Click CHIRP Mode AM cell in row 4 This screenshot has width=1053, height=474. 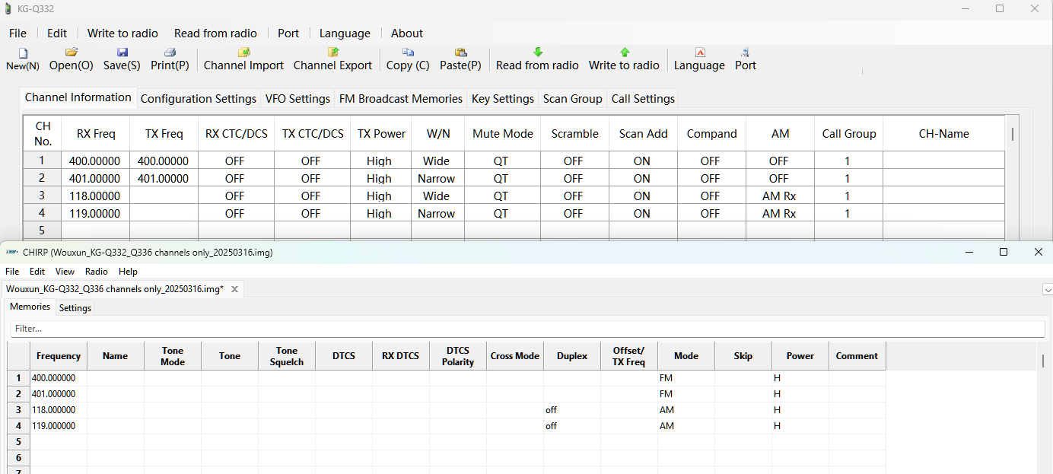686,426
